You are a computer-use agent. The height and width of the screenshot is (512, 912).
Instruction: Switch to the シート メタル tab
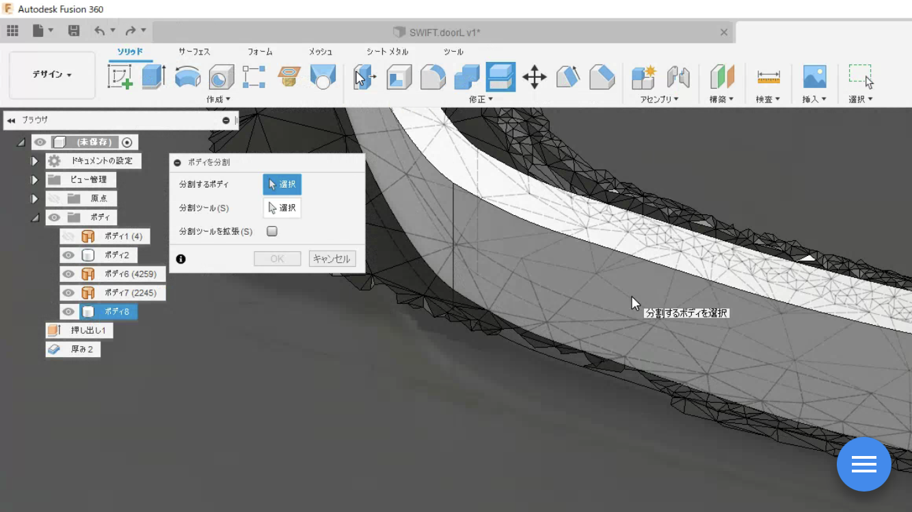(387, 52)
